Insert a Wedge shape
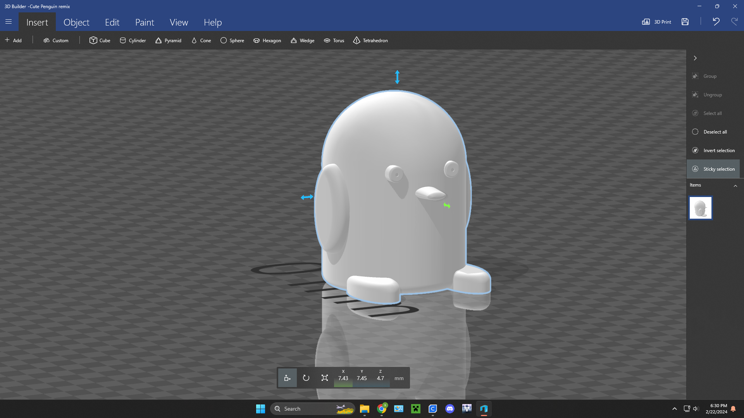 tap(302, 40)
